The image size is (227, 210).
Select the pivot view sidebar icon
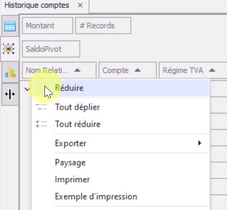click(x=9, y=49)
